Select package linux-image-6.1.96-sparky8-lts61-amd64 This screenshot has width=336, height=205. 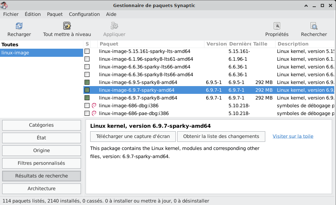(146, 59)
